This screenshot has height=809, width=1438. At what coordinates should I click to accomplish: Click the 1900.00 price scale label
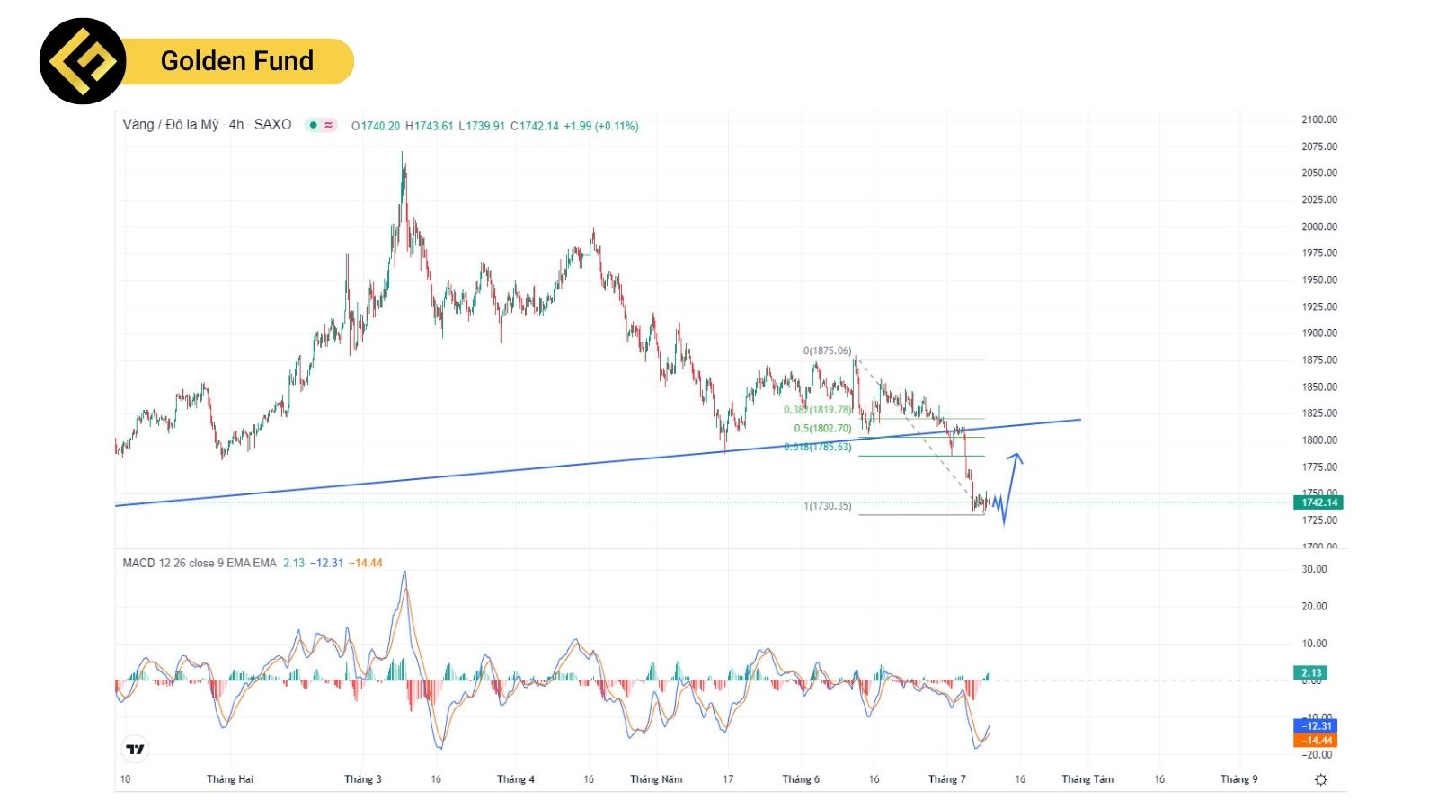tap(1319, 333)
